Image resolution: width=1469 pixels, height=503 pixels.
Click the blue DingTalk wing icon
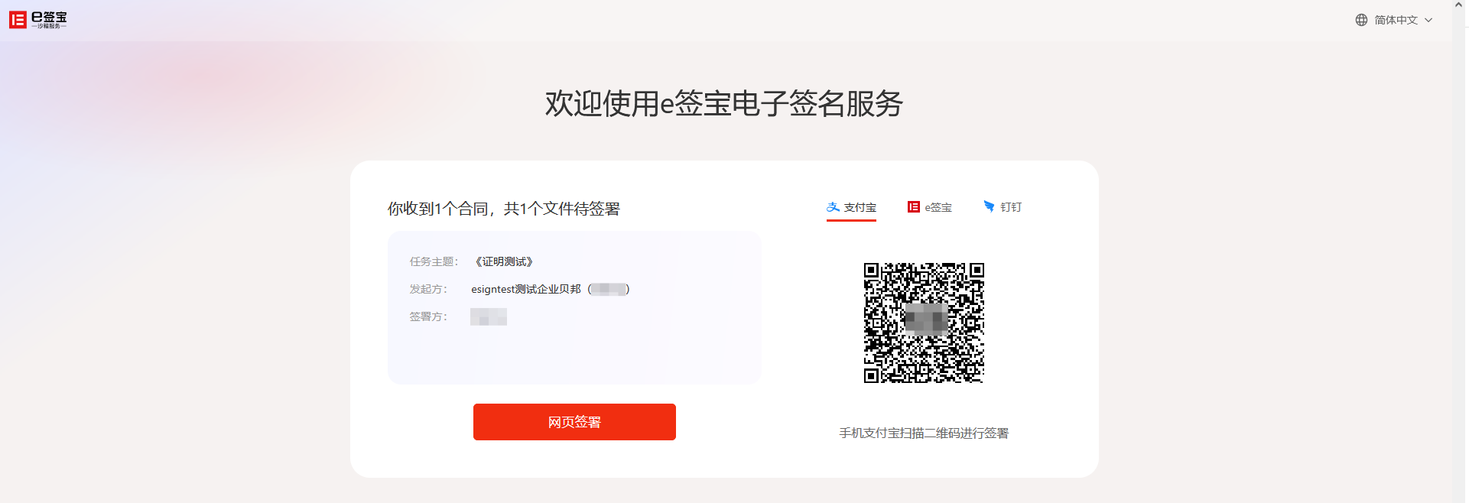click(989, 206)
